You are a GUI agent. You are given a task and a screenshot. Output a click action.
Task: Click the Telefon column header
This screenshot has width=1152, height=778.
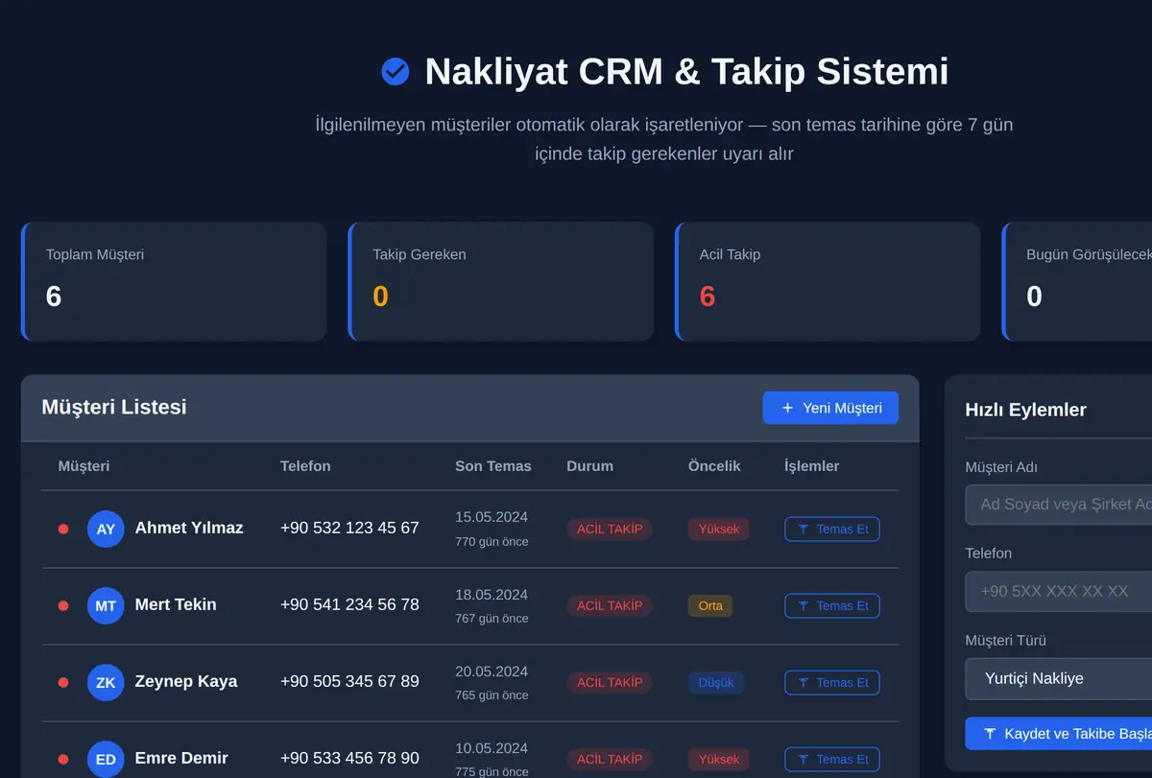[x=305, y=466]
